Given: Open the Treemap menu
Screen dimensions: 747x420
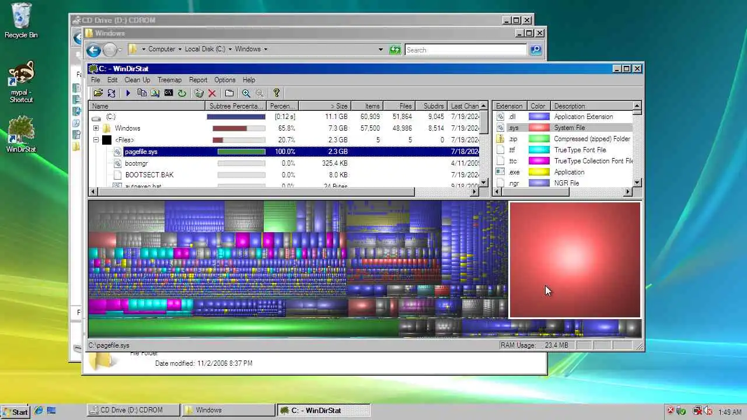Looking at the screenshot, I should pos(169,80).
